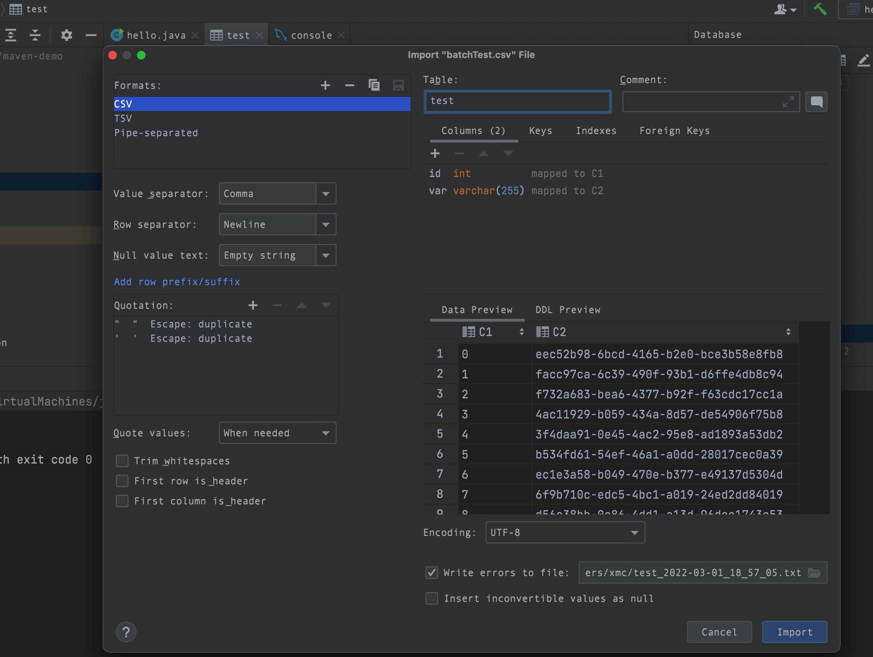Viewport: 873px width, 657px height.
Task: Enable Trim whitespaces checkbox
Action: [x=122, y=461]
